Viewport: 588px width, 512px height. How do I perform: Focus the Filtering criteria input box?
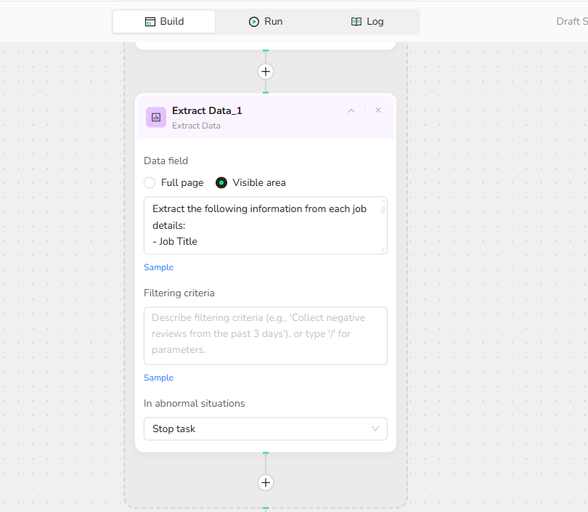coord(265,335)
